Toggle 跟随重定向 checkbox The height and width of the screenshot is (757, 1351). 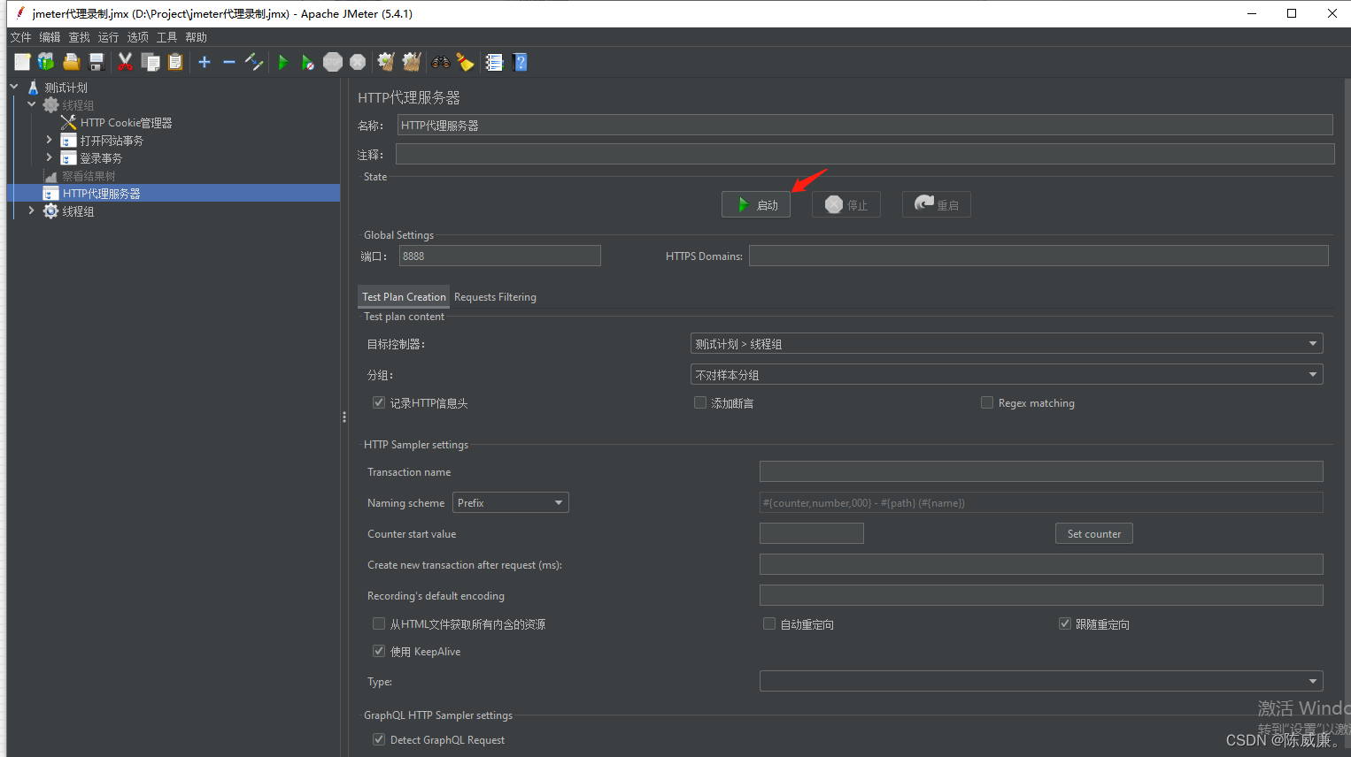point(1065,623)
